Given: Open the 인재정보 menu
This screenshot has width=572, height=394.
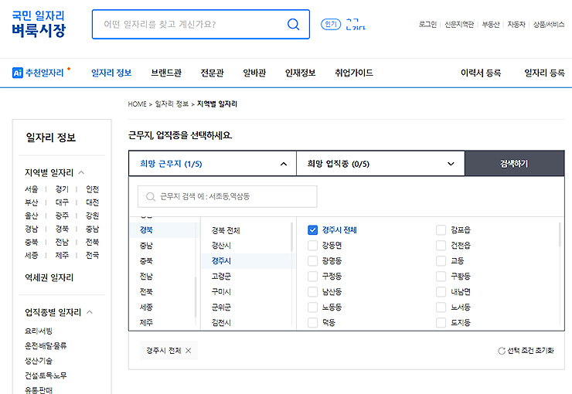Looking at the screenshot, I should click(300, 73).
